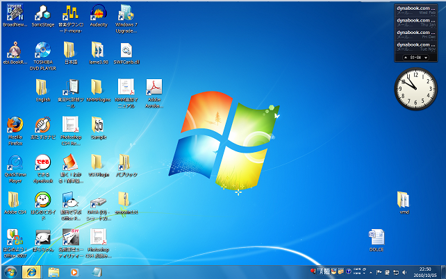This screenshot has width=446, height=279.
Task: Toggle the IME input mode 'A' button
Action: point(321,271)
